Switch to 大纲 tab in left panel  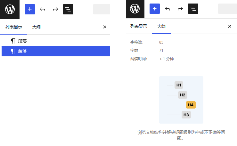[37, 27]
